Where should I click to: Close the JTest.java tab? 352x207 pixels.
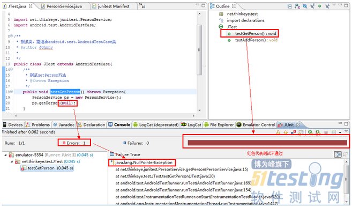click(31, 6)
